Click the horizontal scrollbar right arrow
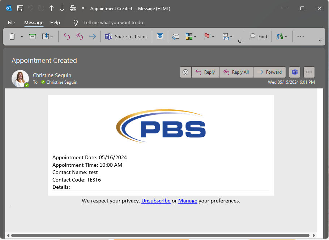329x240 pixels. pos(314,235)
